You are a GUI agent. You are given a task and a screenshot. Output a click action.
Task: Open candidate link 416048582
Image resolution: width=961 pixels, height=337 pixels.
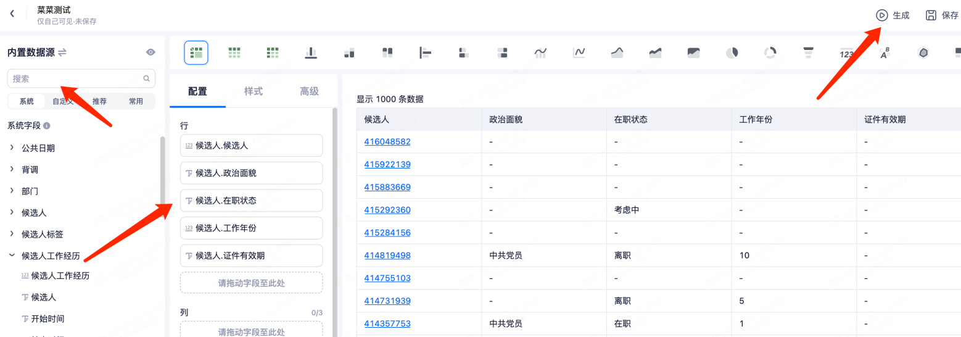[387, 141]
